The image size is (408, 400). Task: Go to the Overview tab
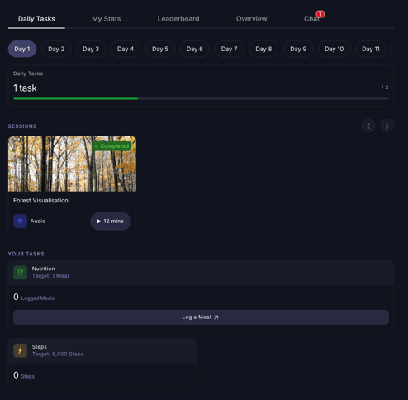251,19
